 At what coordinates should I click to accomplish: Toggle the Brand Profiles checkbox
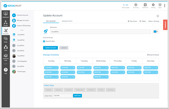click(x=44, y=41)
